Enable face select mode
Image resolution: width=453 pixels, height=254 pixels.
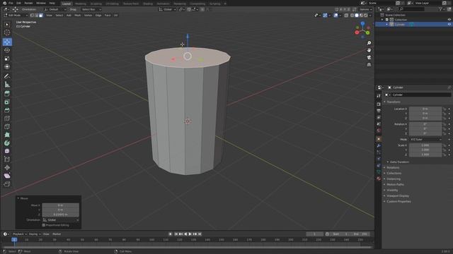coord(41,16)
